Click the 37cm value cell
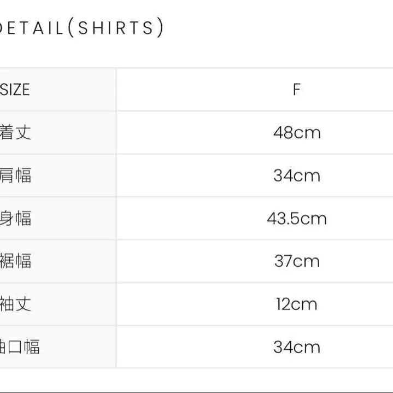Image resolution: width=393 pixels, height=393 pixels. coord(255,261)
